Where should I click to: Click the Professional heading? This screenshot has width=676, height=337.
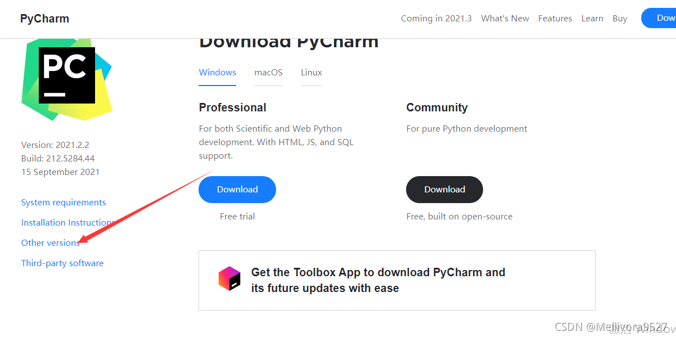(233, 107)
